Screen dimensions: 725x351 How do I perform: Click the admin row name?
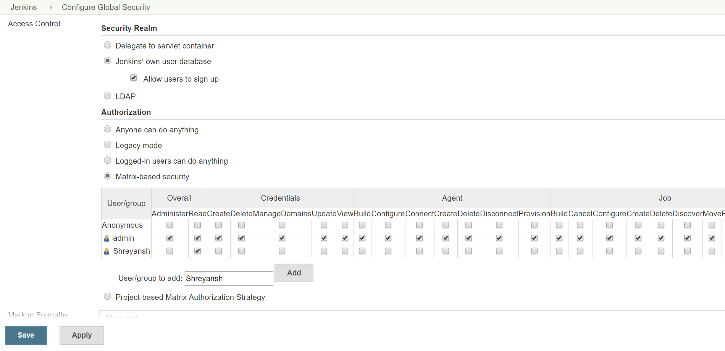(123, 238)
